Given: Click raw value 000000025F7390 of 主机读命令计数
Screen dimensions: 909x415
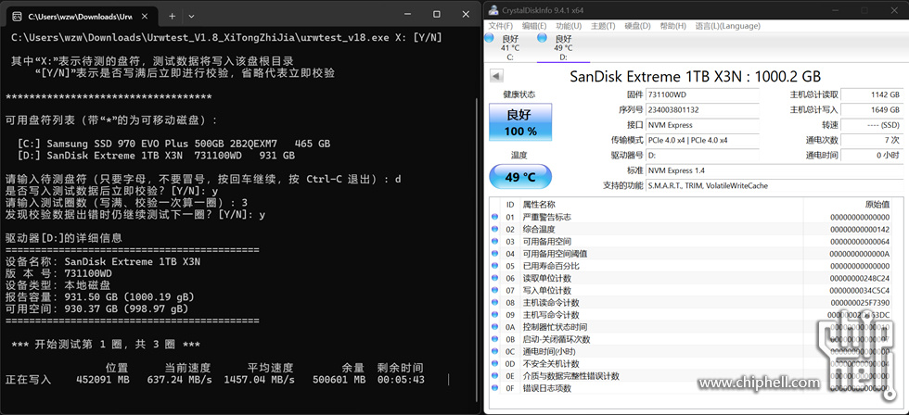Looking at the screenshot, I should (x=860, y=302).
